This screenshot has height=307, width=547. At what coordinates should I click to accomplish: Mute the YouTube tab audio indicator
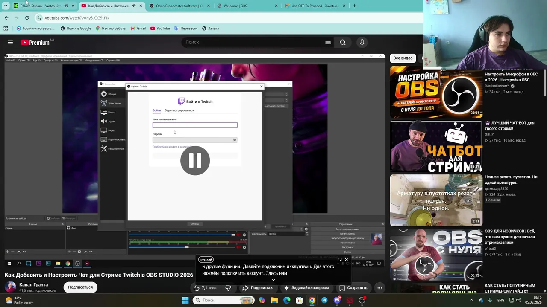pyautogui.click(x=134, y=6)
